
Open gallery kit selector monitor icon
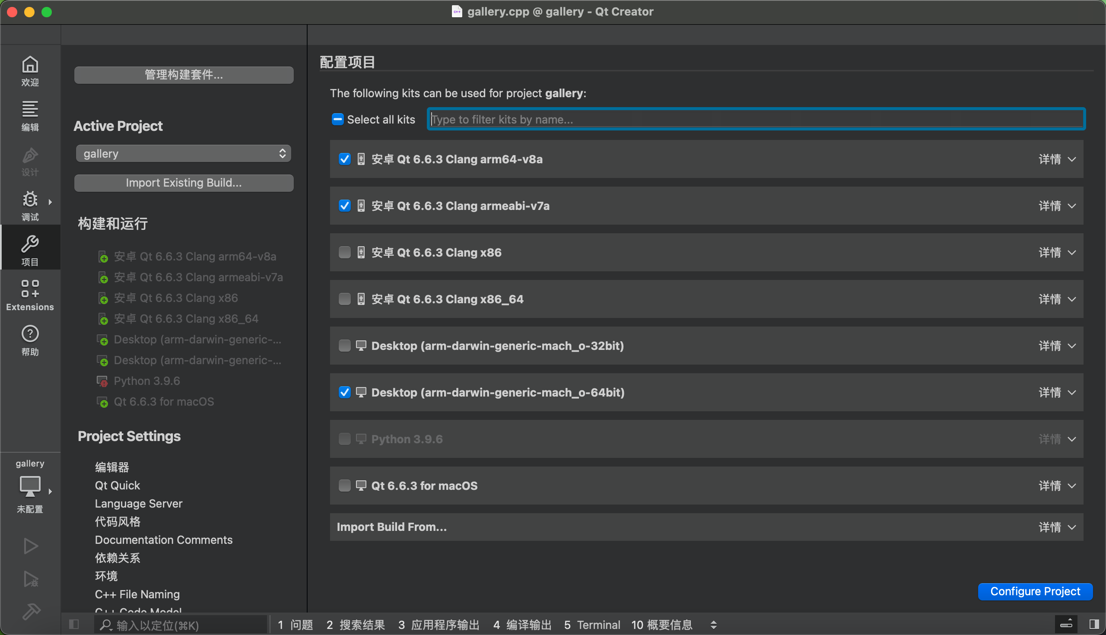pyautogui.click(x=30, y=486)
